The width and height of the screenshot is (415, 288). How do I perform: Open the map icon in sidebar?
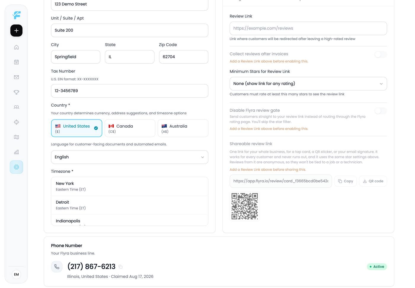(x=16, y=137)
